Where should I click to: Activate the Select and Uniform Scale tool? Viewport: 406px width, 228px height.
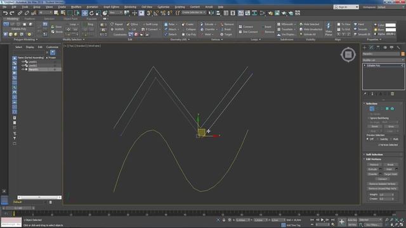coord(98,13)
